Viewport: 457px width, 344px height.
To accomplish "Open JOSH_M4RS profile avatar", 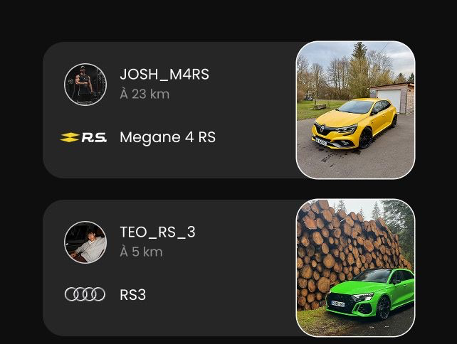I will click(x=85, y=85).
